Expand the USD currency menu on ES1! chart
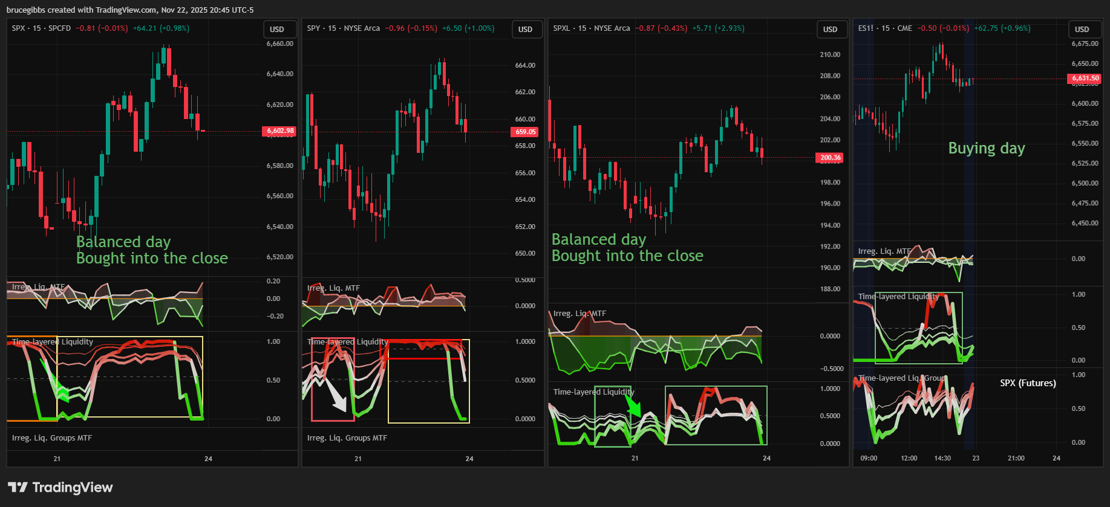Viewport: 1110px width, 507px height. click(x=1082, y=29)
